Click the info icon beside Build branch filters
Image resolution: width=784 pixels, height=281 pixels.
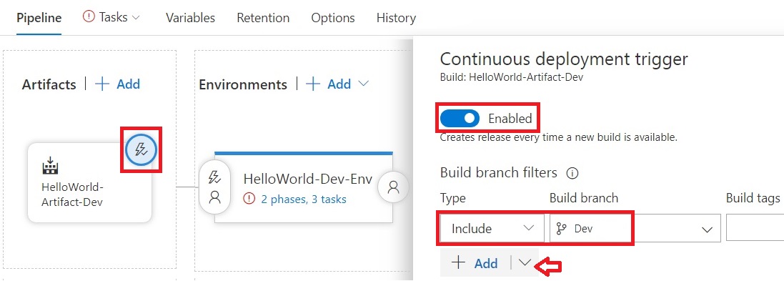point(572,174)
